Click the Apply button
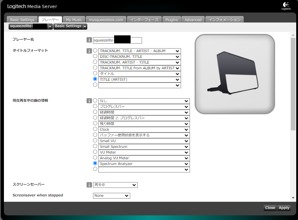This screenshot has height=220, width=298. coord(284,208)
